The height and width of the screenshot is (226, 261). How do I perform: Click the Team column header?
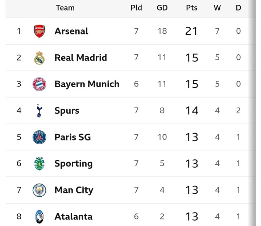pyautogui.click(x=65, y=8)
